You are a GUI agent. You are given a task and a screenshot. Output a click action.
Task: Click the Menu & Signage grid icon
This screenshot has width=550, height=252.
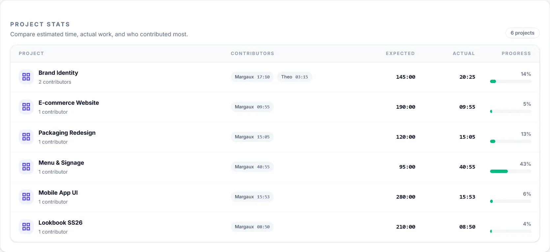coord(26,167)
